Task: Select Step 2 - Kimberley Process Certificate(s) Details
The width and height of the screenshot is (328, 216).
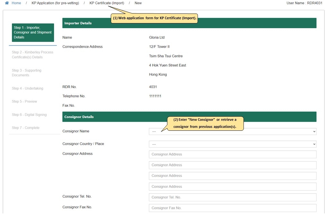Action: point(32,55)
